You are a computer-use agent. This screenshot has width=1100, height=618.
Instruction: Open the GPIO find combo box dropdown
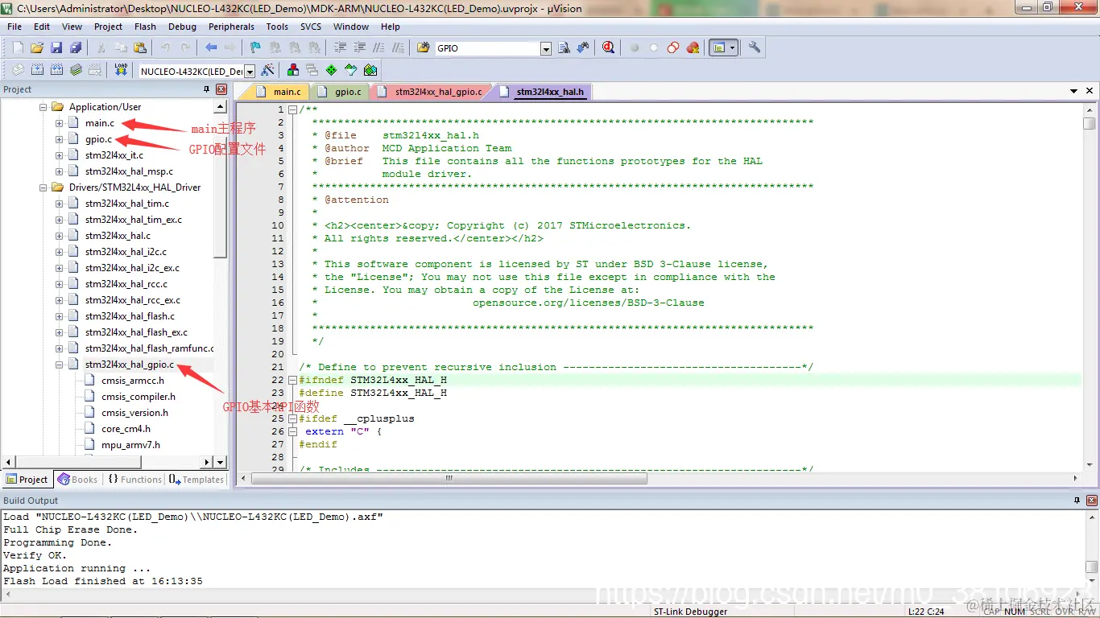click(546, 48)
